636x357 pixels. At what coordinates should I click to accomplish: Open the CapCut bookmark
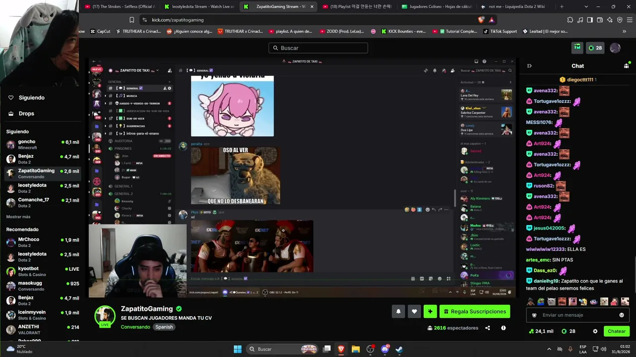point(100,31)
